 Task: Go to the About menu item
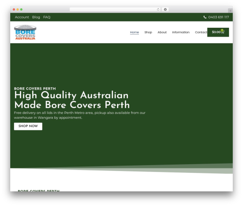[x=162, y=32]
